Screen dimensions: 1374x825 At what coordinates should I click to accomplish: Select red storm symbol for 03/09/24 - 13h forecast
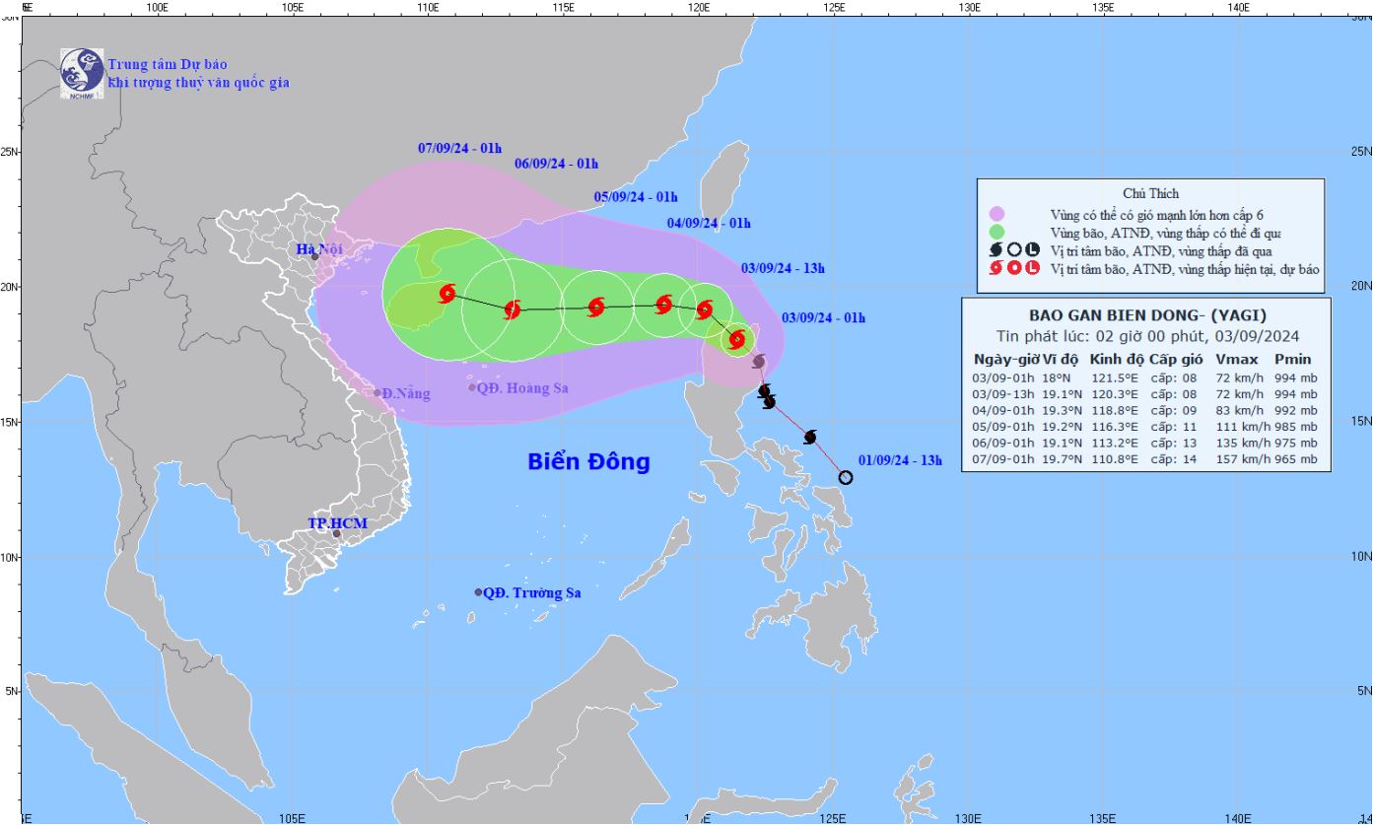705,309
